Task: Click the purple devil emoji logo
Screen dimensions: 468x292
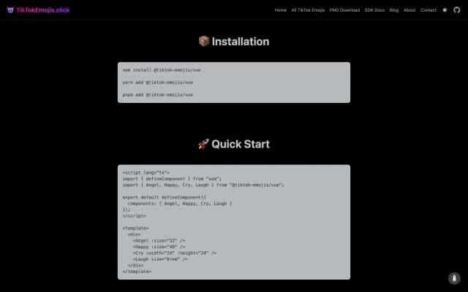Action: click(x=10, y=10)
